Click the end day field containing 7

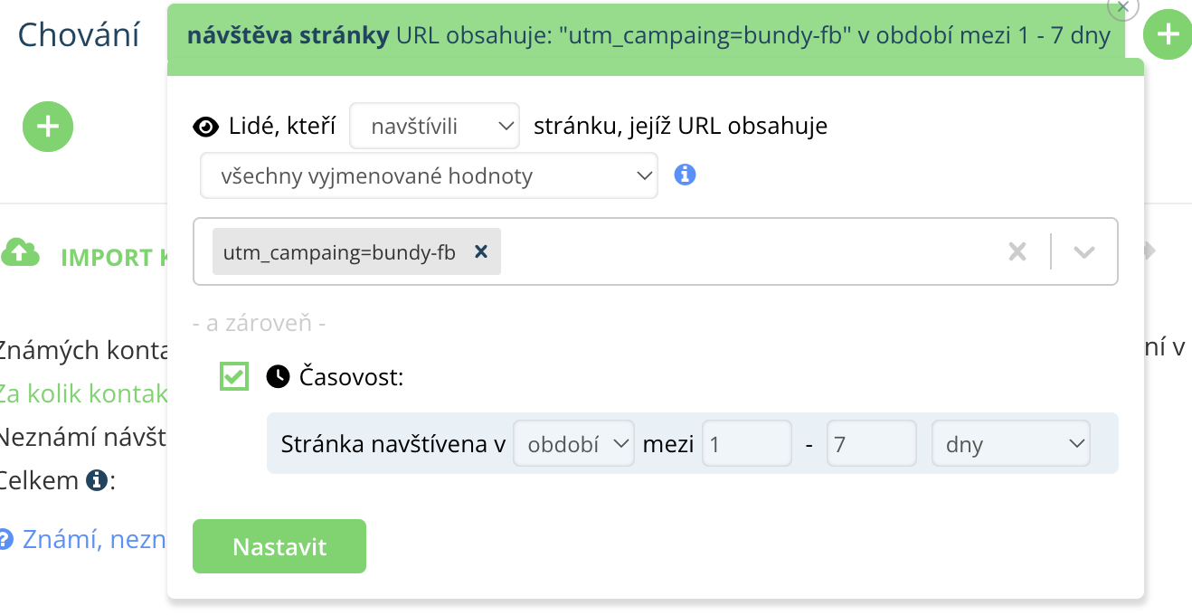point(871,444)
